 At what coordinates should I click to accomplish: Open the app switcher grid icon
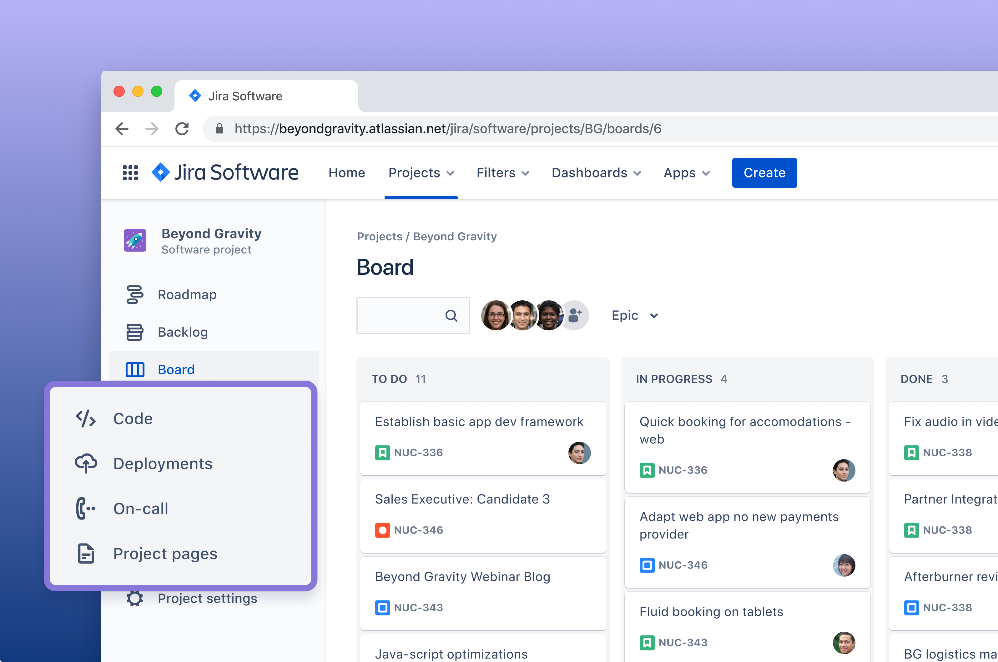coord(130,173)
